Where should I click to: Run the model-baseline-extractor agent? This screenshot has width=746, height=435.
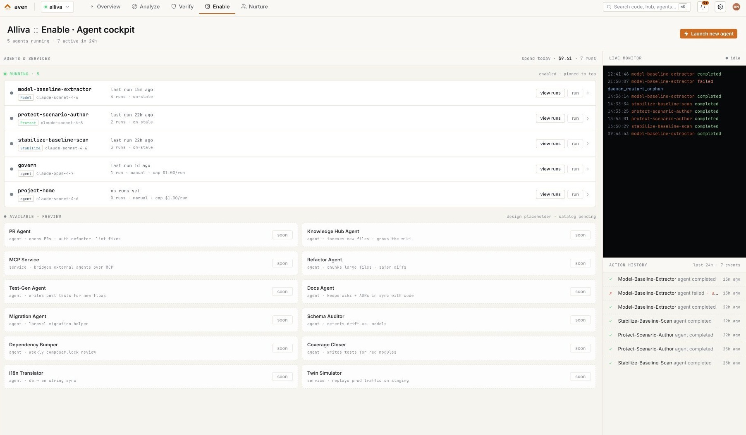click(x=575, y=93)
